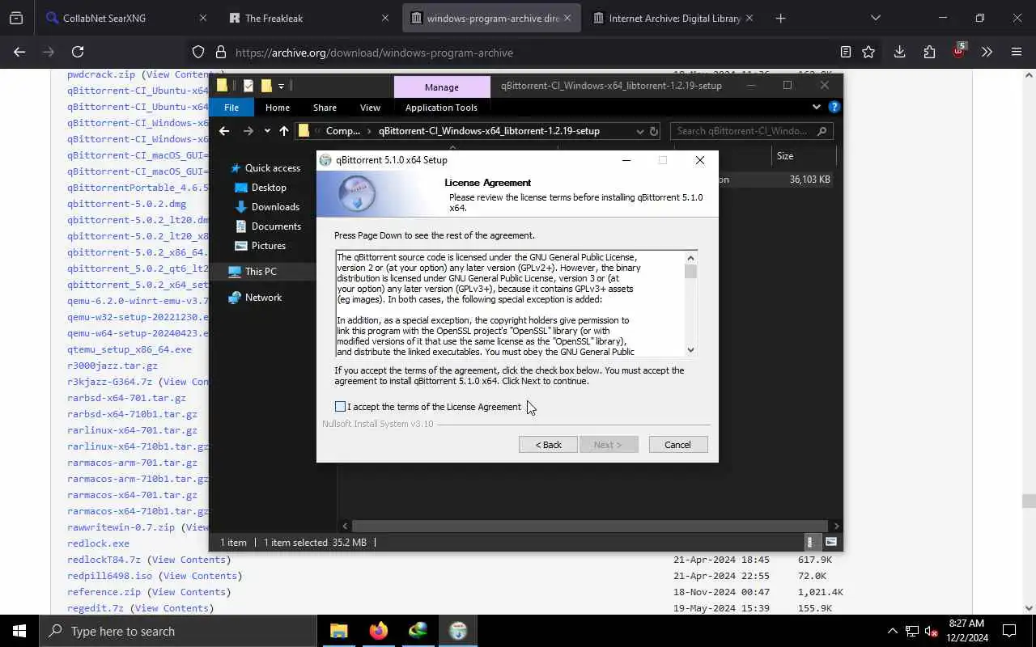Open the File tab in File Explorer
Screen dimensions: 1036x647
click(231, 108)
